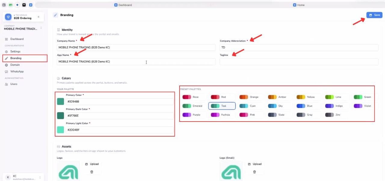Image resolution: width=385 pixels, height=181 pixels.
Task: Select the Fuchsia preset palette
Action: point(222,115)
